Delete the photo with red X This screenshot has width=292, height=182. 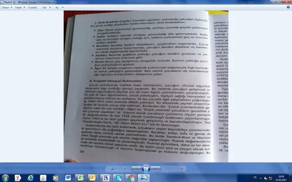[x=182, y=169]
